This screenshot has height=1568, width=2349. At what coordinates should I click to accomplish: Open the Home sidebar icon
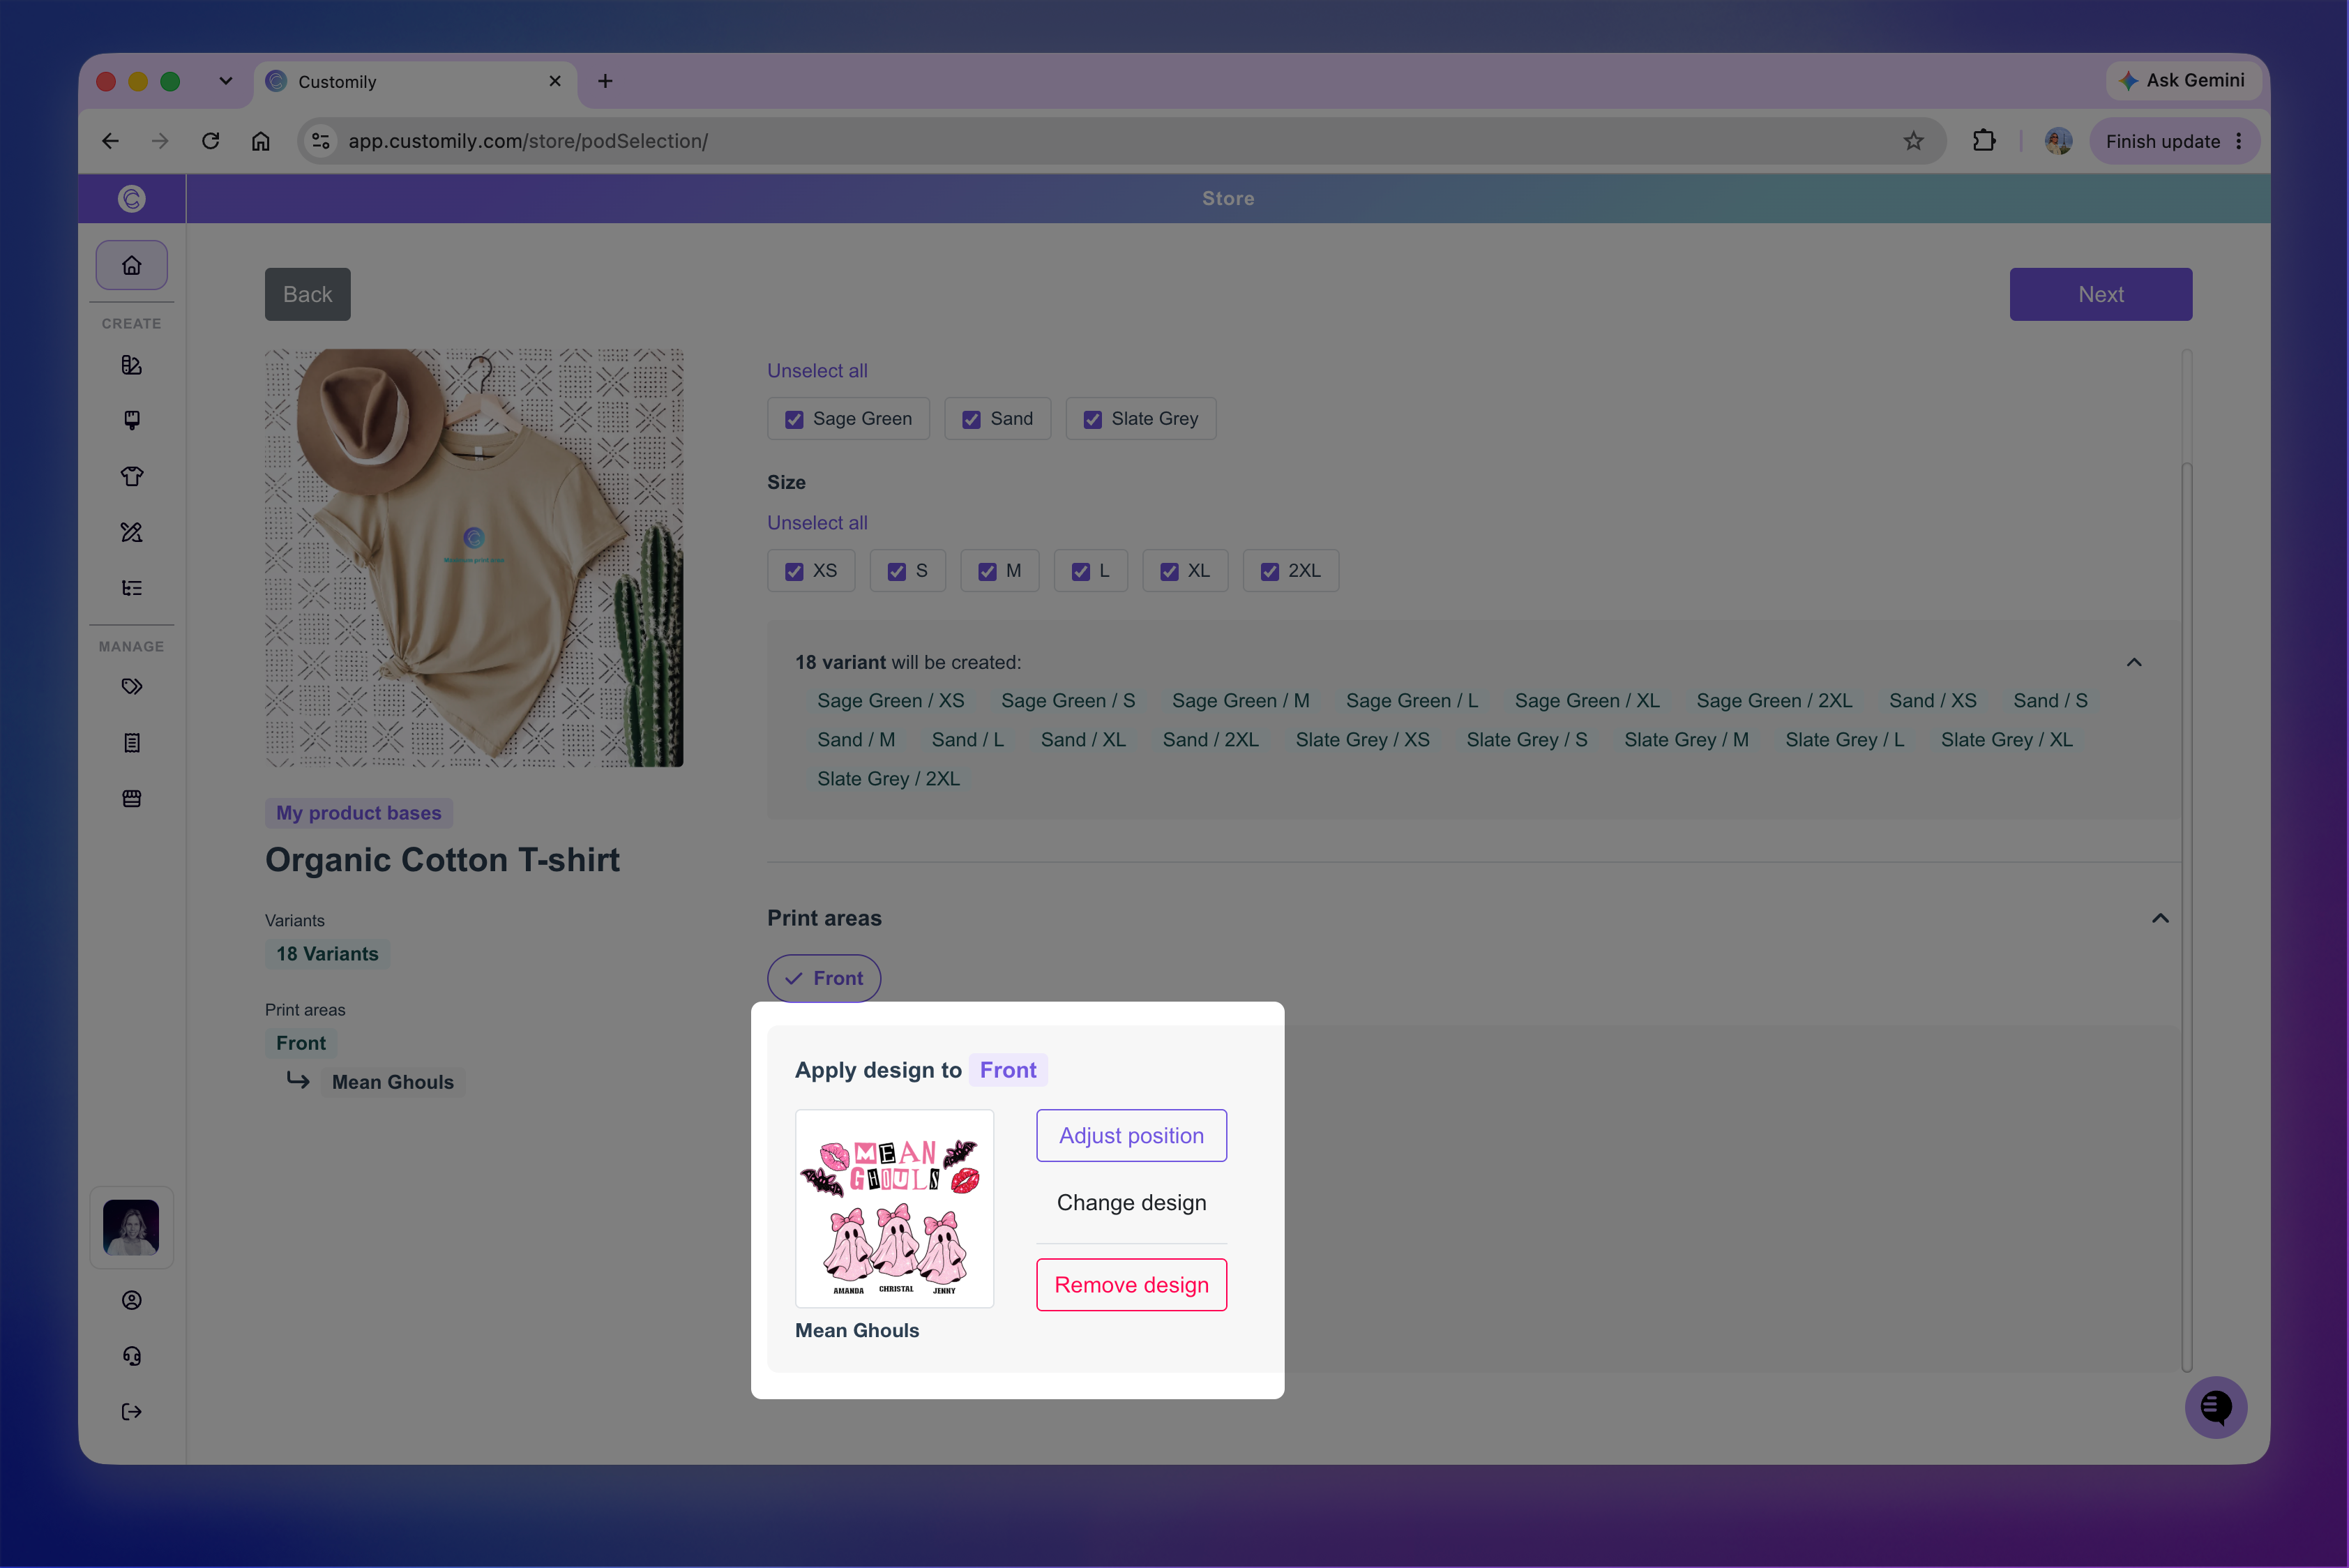click(131, 265)
